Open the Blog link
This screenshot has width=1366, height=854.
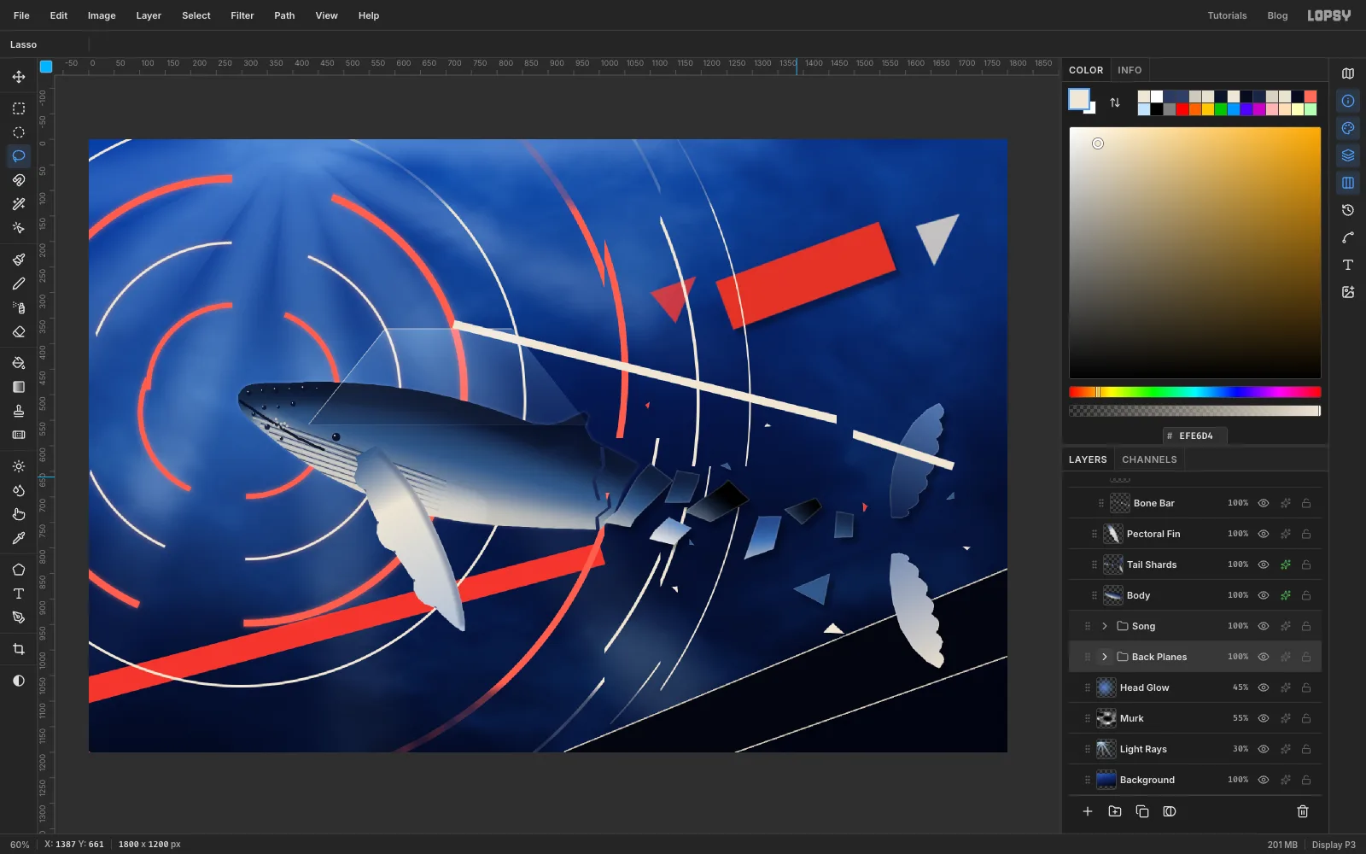(1277, 15)
